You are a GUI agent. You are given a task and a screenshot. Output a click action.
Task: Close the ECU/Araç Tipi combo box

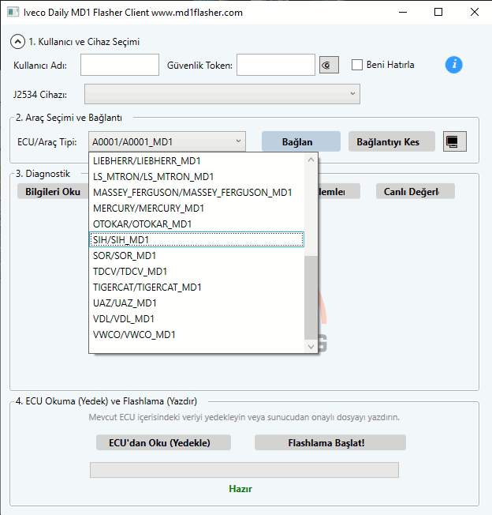[167, 141]
